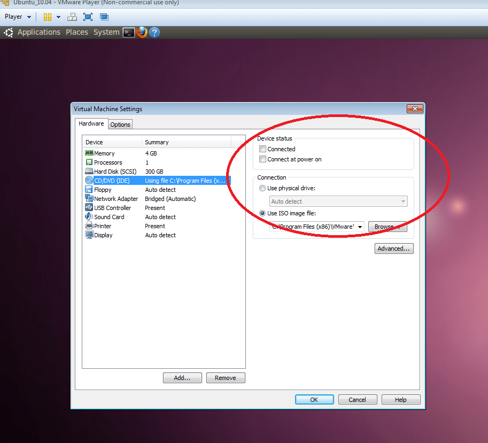The width and height of the screenshot is (488, 443).
Task: Click the Browse button
Action: click(x=388, y=227)
